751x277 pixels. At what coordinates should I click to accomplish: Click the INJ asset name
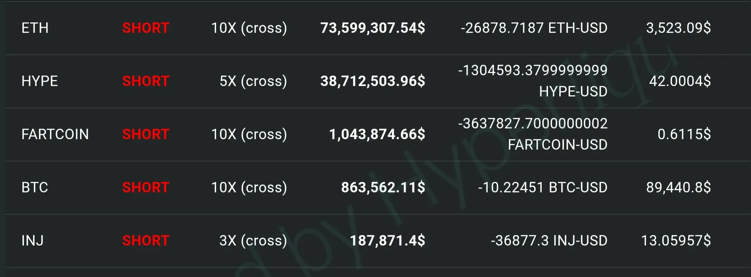click(x=32, y=241)
